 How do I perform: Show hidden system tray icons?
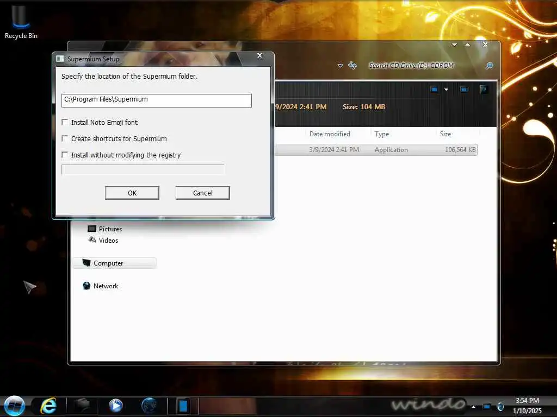[x=474, y=407]
